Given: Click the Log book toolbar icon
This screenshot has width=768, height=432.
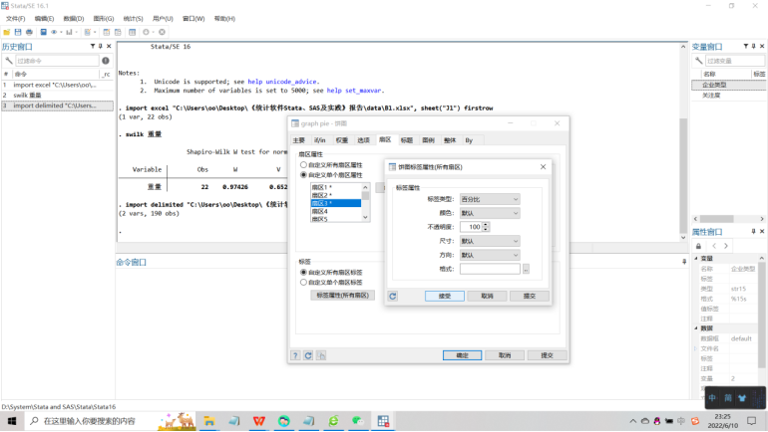Looking at the screenshot, I should click(x=44, y=32).
